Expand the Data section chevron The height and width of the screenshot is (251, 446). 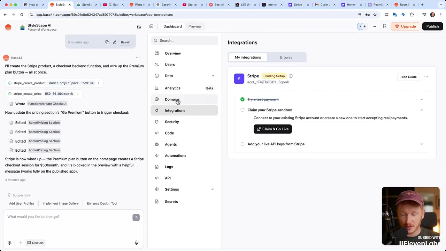click(x=213, y=76)
